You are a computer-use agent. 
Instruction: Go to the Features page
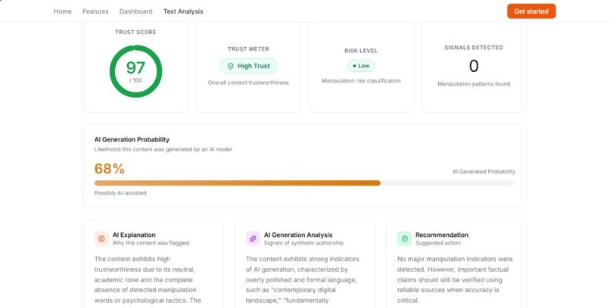(95, 11)
